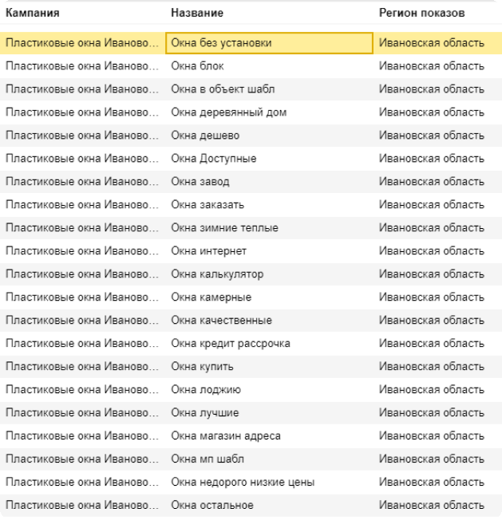Click the Окна калькулятор cell
Screen dimensions: 502x520
[217, 274]
